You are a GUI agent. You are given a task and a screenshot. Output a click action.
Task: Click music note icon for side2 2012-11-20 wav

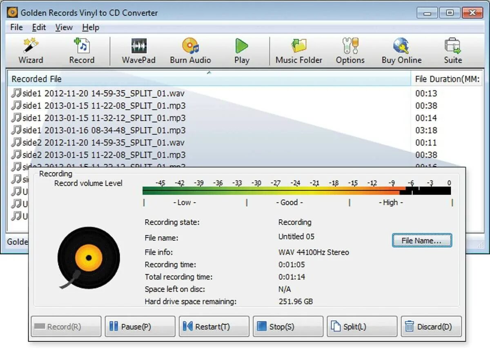(16, 142)
